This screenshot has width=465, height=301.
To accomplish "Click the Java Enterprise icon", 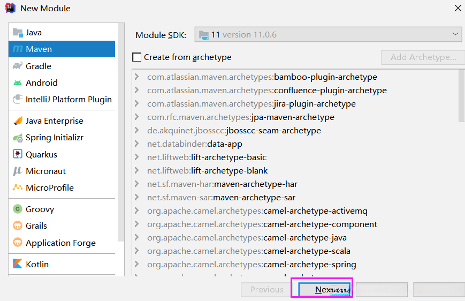I will 18,121.
